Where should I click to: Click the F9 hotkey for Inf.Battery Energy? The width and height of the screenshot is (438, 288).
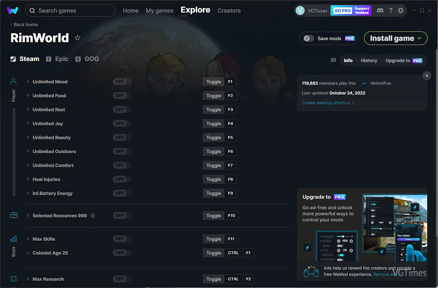click(x=230, y=193)
